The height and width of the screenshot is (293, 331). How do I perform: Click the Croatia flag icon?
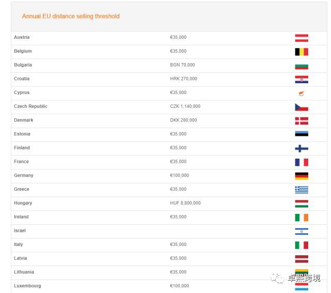302,79
